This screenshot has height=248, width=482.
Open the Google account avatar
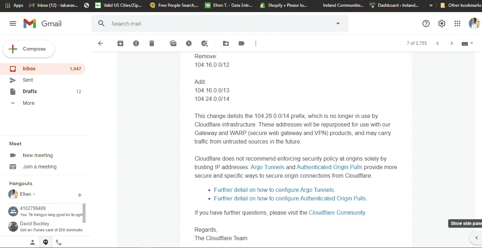(474, 23)
